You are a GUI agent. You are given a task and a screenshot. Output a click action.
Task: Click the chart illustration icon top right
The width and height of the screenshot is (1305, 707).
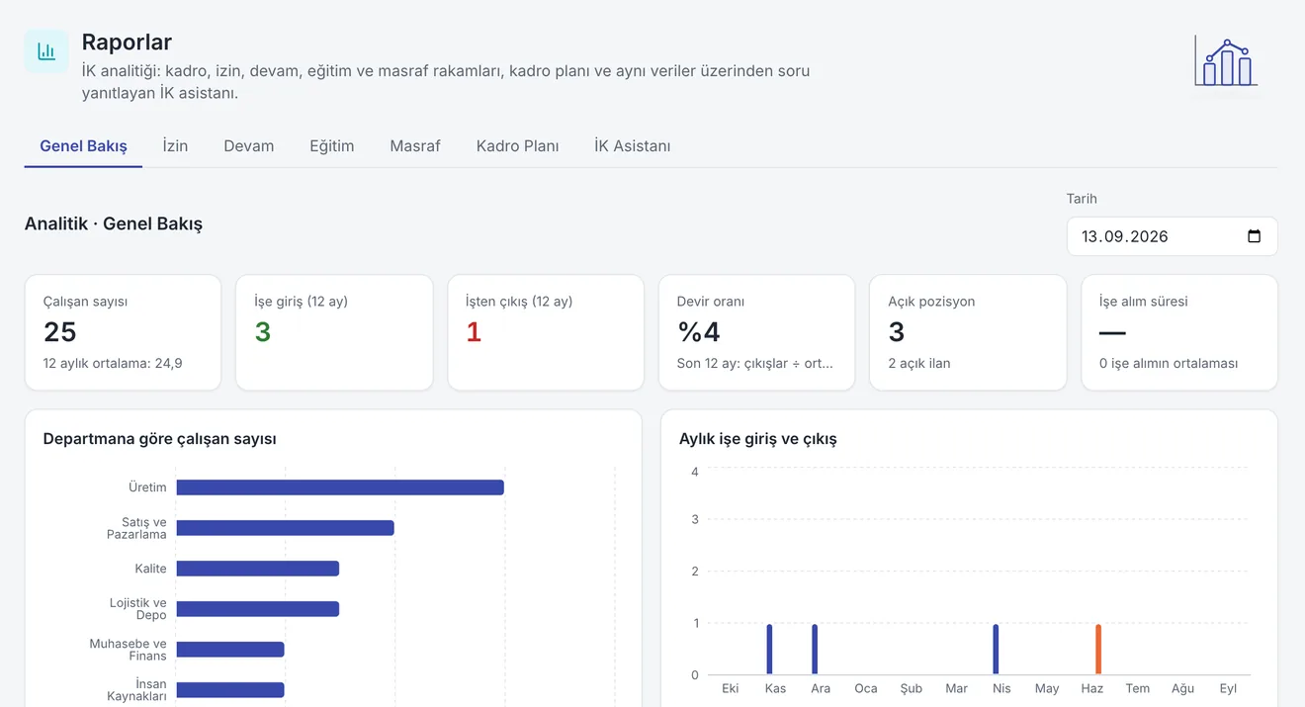1226,61
